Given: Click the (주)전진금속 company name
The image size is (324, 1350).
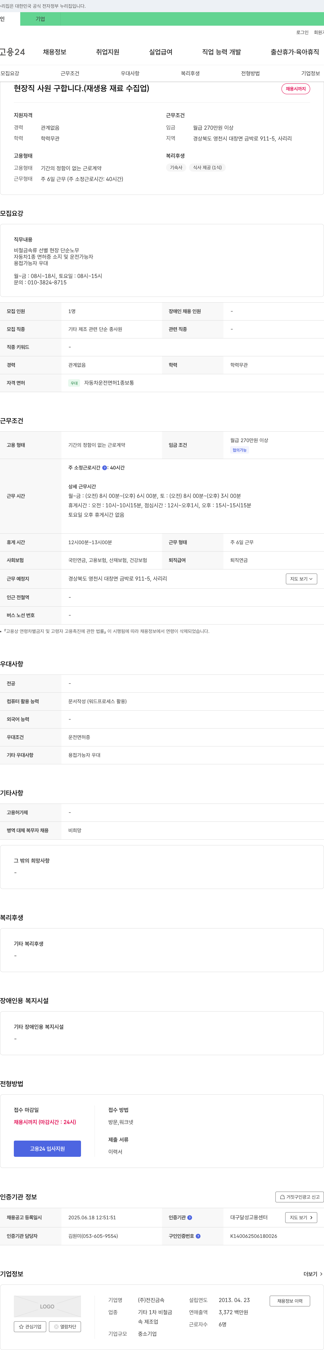Looking at the screenshot, I should pos(151,1300).
